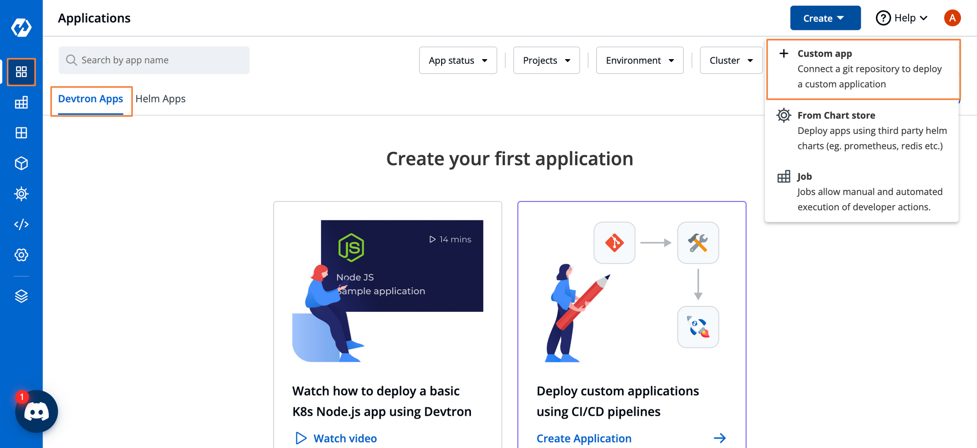The width and height of the screenshot is (977, 448).
Task: Open the Jobs grid icon in sidebar
Action: (x=21, y=103)
